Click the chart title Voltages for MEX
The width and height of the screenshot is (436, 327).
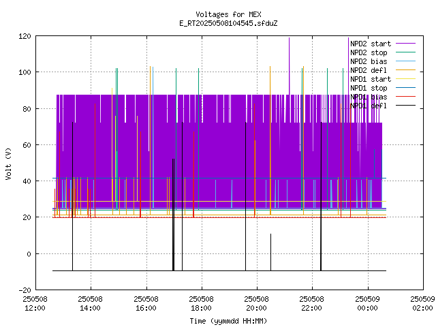click(228, 14)
